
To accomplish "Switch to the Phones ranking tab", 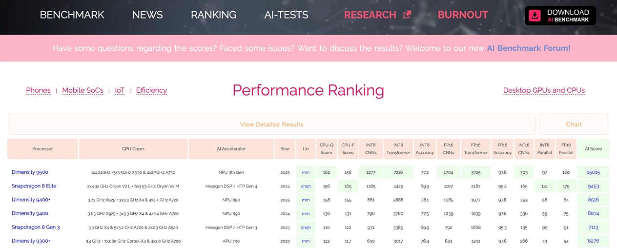I will coord(38,90).
